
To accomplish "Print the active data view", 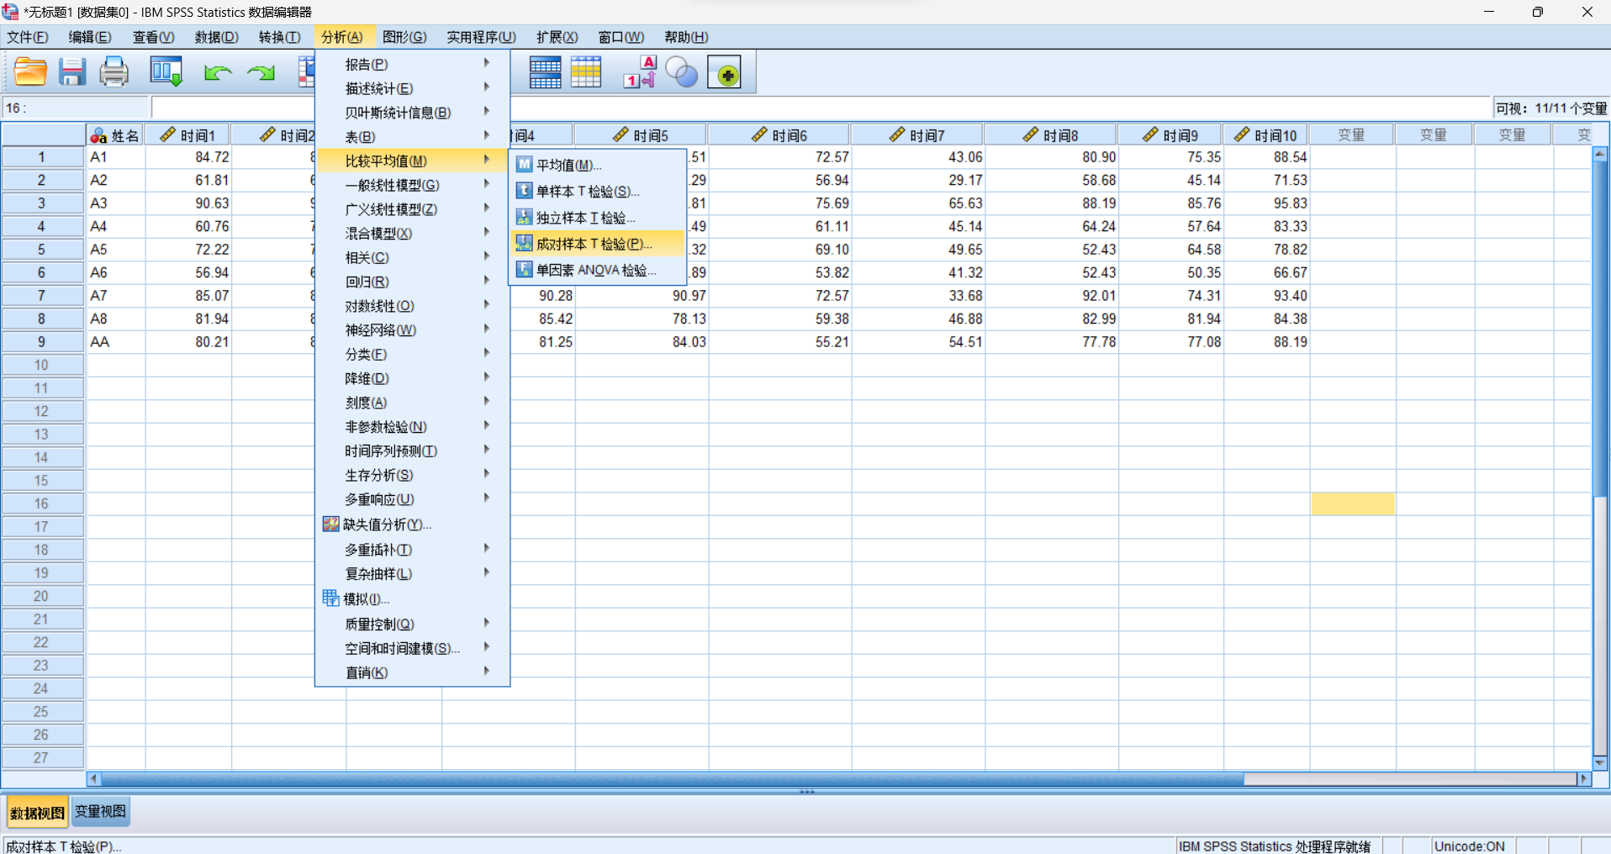I will pyautogui.click(x=114, y=71).
